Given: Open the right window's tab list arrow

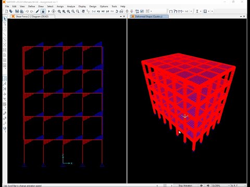Looking at the screenshot, I should click(x=241, y=17).
